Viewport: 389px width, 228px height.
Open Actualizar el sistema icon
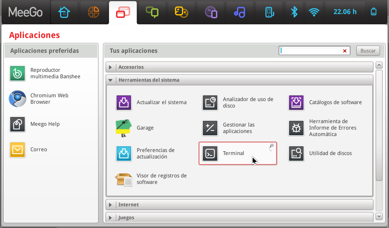pyautogui.click(x=124, y=103)
